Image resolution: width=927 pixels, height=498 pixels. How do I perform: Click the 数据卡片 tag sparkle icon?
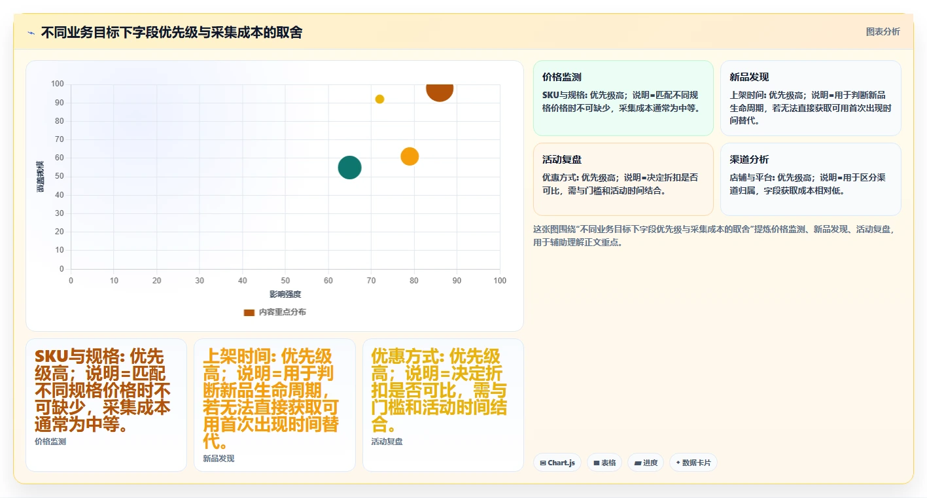point(678,463)
